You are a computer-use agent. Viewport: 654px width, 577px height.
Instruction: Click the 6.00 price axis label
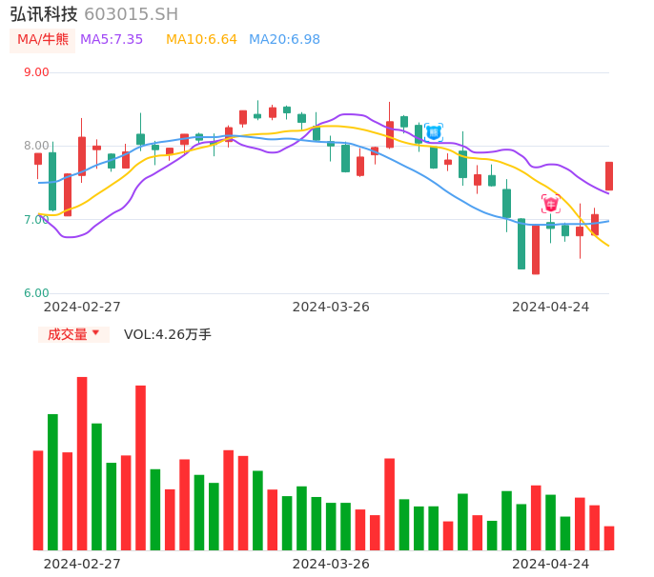coord(36,293)
